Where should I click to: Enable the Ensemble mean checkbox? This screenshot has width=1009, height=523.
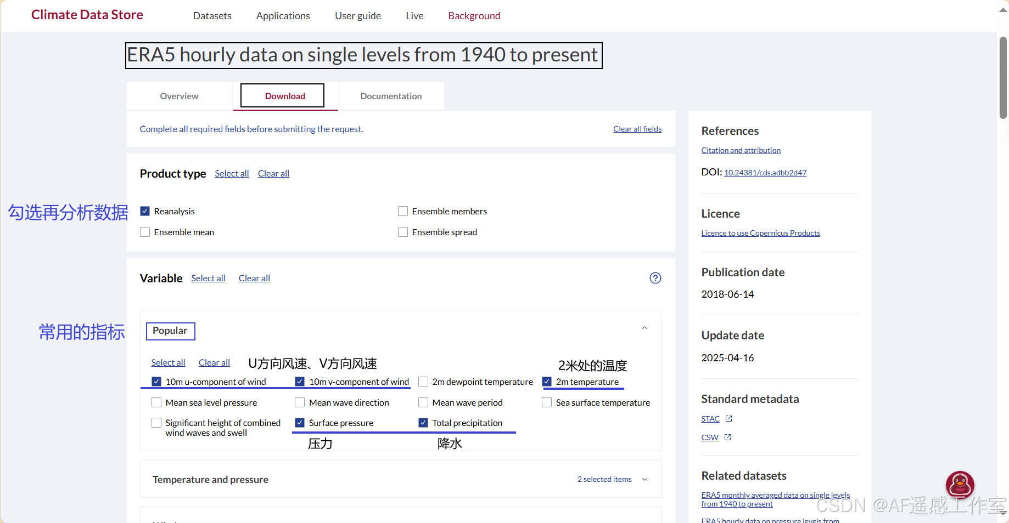point(145,232)
